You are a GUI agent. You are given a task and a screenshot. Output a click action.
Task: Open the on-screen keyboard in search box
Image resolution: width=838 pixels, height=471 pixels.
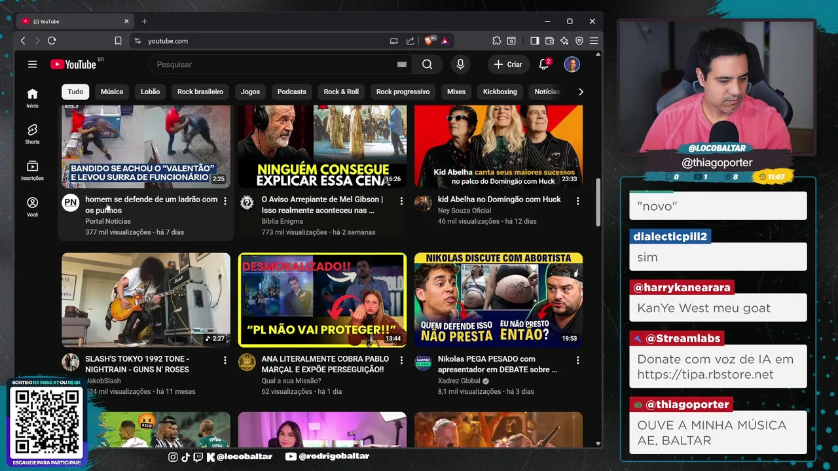[402, 64]
